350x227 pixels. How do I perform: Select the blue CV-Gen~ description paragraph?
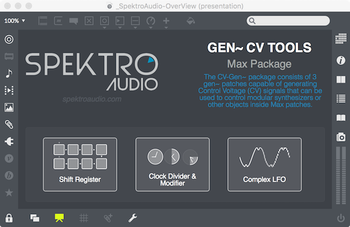[260, 91]
